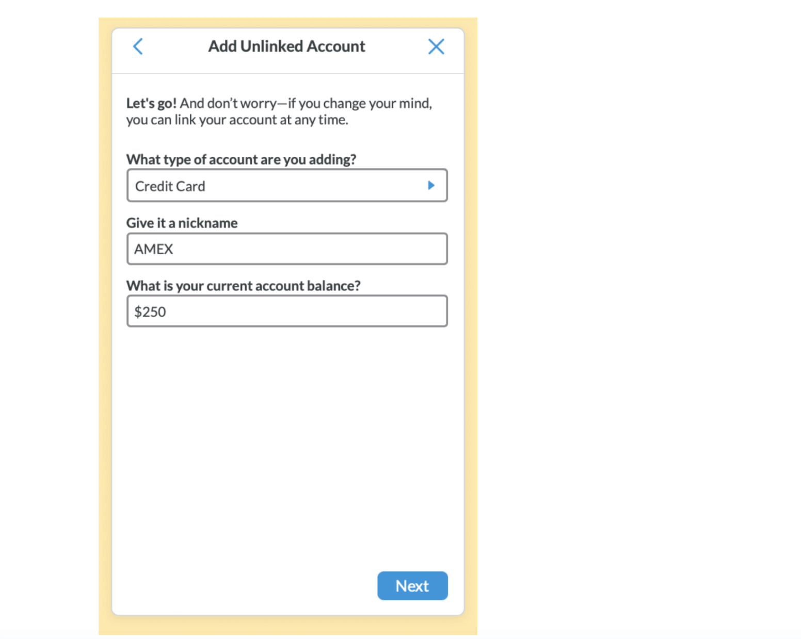Go back using the left chevron
801x639 pixels.
click(x=138, y=46)
